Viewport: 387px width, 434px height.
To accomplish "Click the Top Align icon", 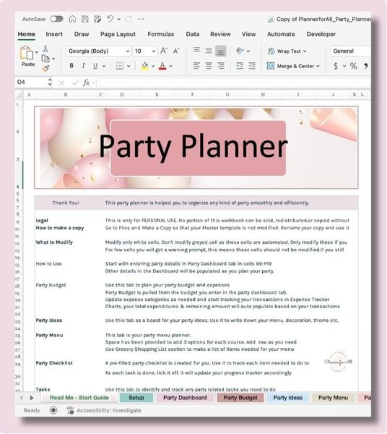I will click(x=196, y=51).
